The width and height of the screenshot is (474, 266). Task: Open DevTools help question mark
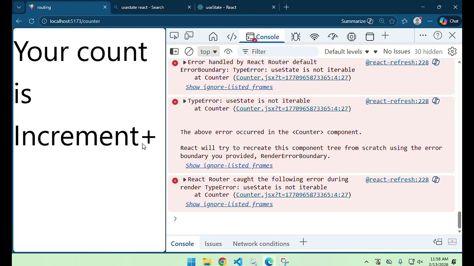(438, 35)
